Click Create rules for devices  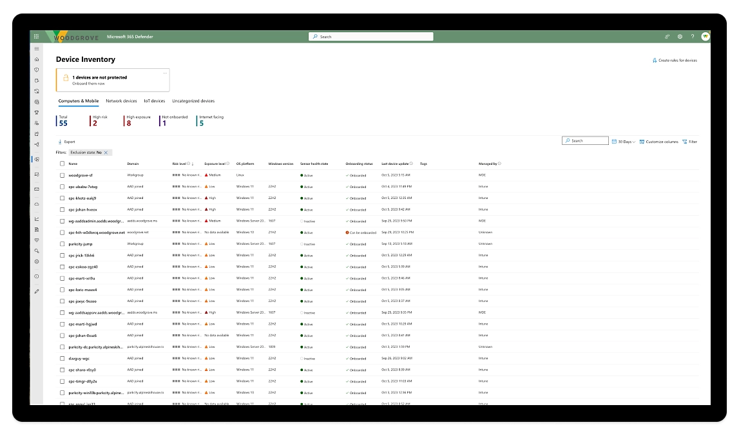(x=675, y=61)
